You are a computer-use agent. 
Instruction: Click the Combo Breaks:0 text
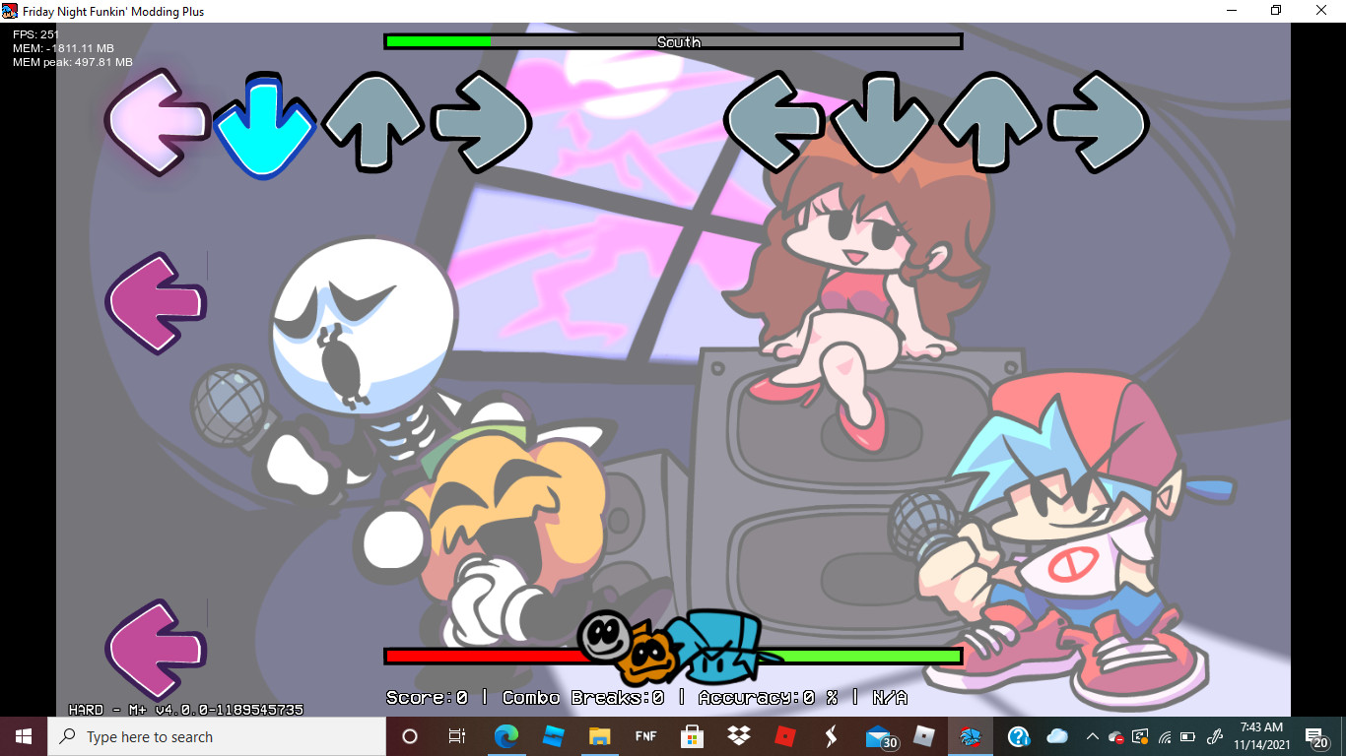(x=582, y=697)
